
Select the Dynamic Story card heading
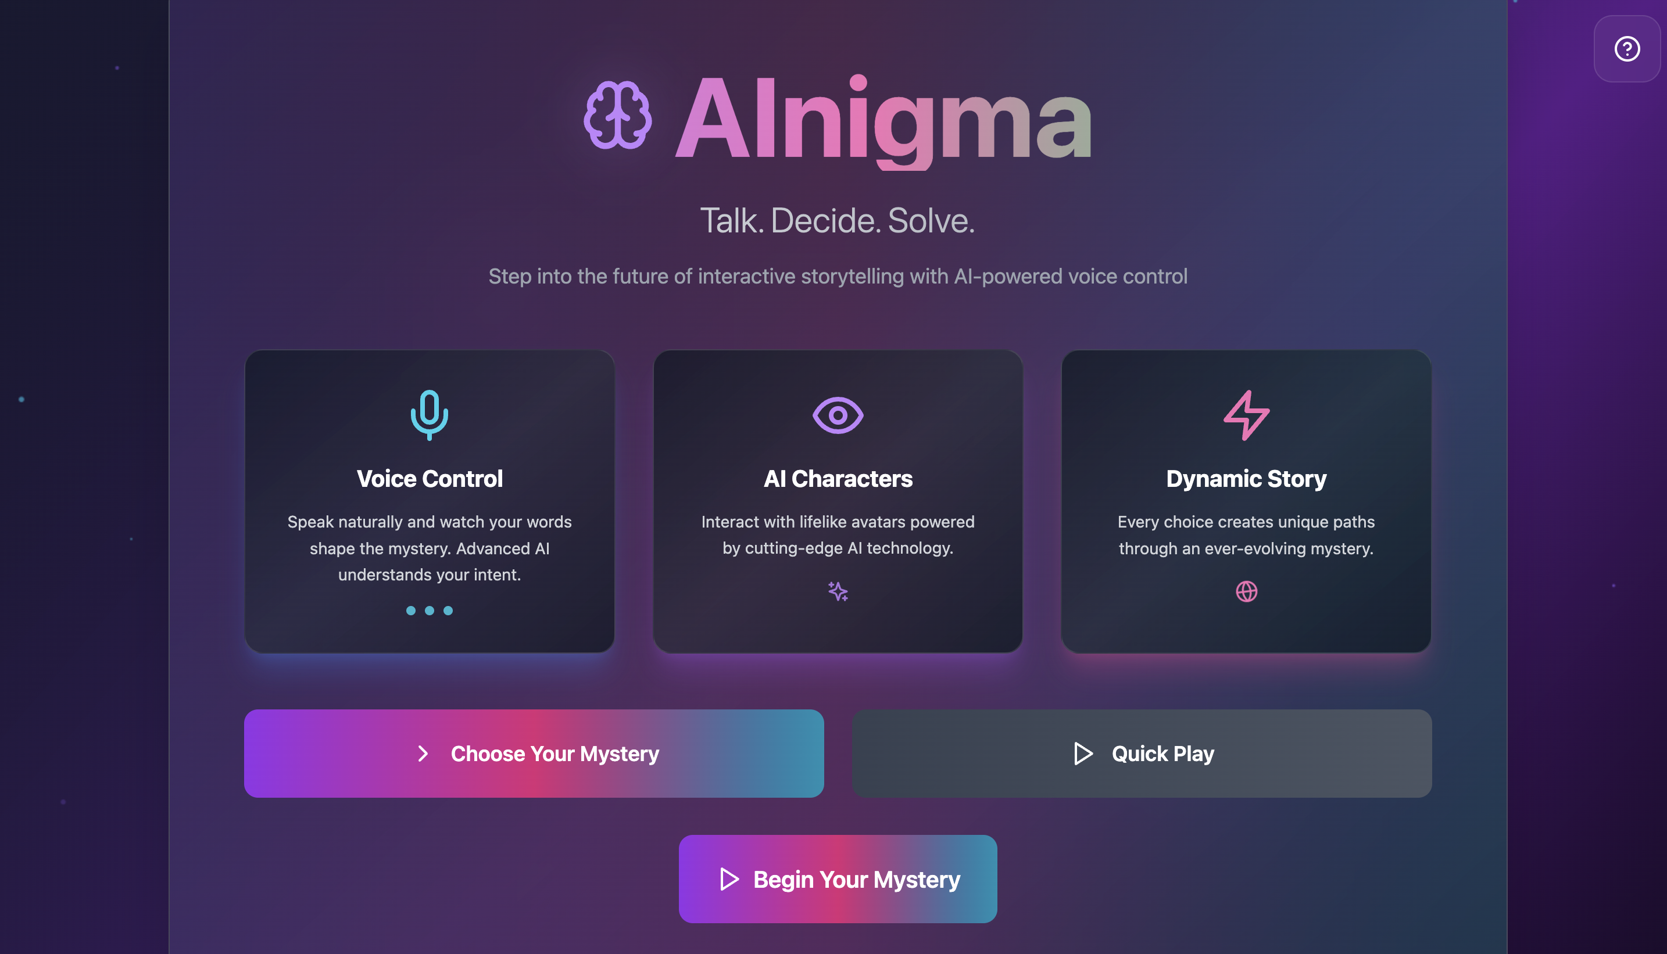click(x=1246, y=479)
